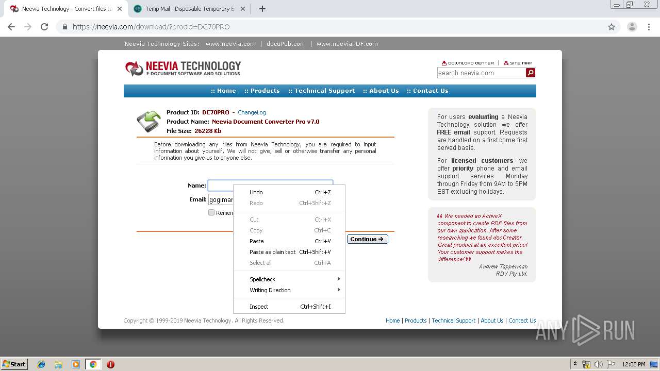Open a new browser tab
The width and height of the screenshot is (660, 371).
(x=262, y=9)
